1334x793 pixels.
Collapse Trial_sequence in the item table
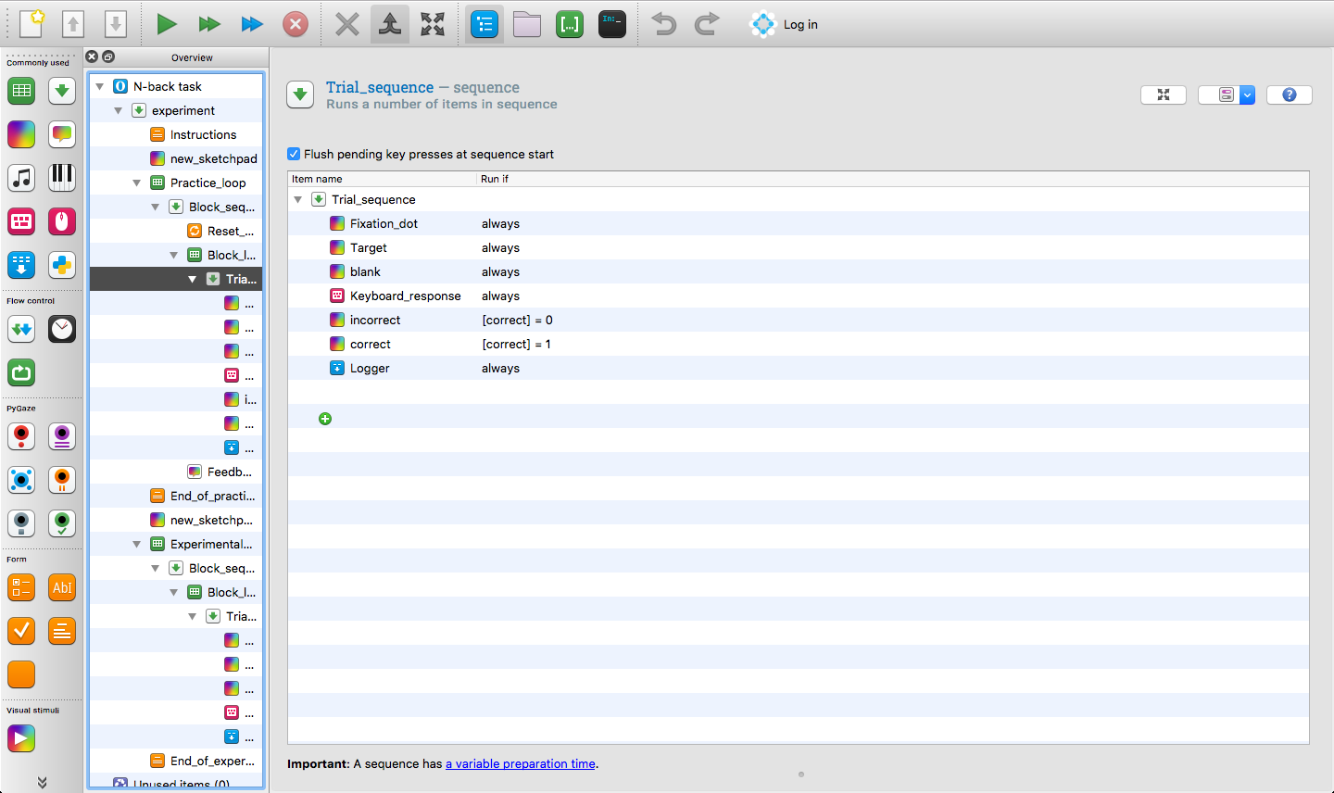[x=298, y=199]
